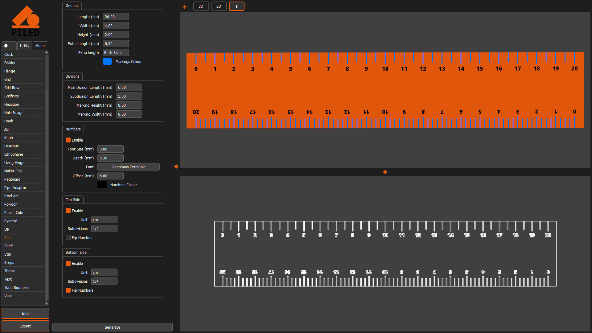Open the OpenSans ExtraBold font selector
Screen dimensions: 592x333
128,167
